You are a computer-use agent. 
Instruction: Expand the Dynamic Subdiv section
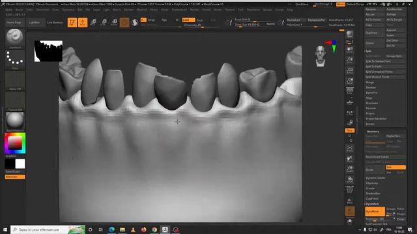(x=375, y=177)
